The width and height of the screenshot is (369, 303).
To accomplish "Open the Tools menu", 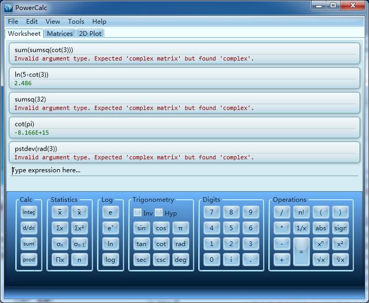I will pos(76,22).
